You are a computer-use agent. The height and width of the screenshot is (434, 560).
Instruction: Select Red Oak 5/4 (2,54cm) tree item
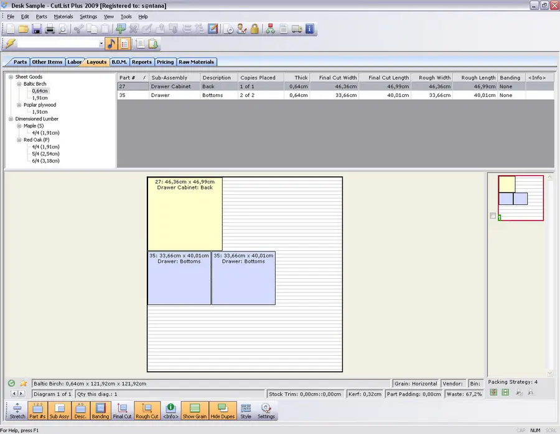point(45,154)
